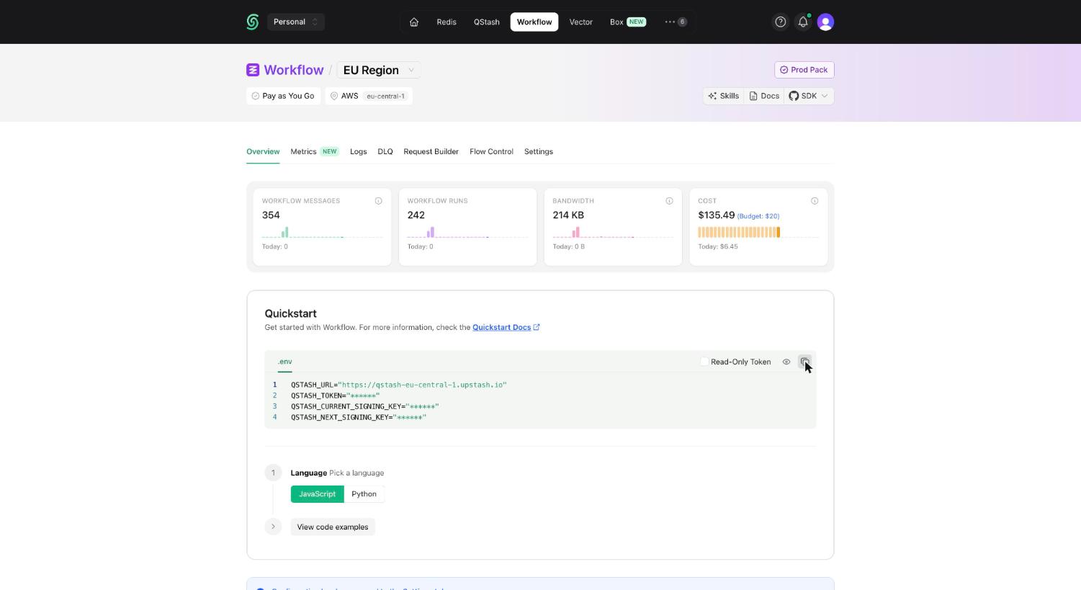Screen dimensions: 1081x590
Task: Open the EU Region selector dropdown
Action: [379, 70]
